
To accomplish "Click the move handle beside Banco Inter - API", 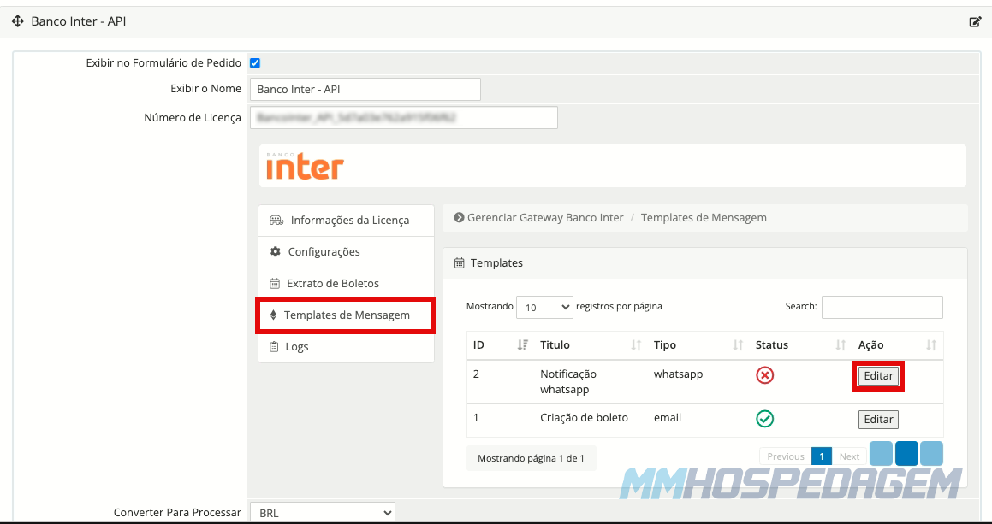I will pyautogui.click(x=18, y=22).
